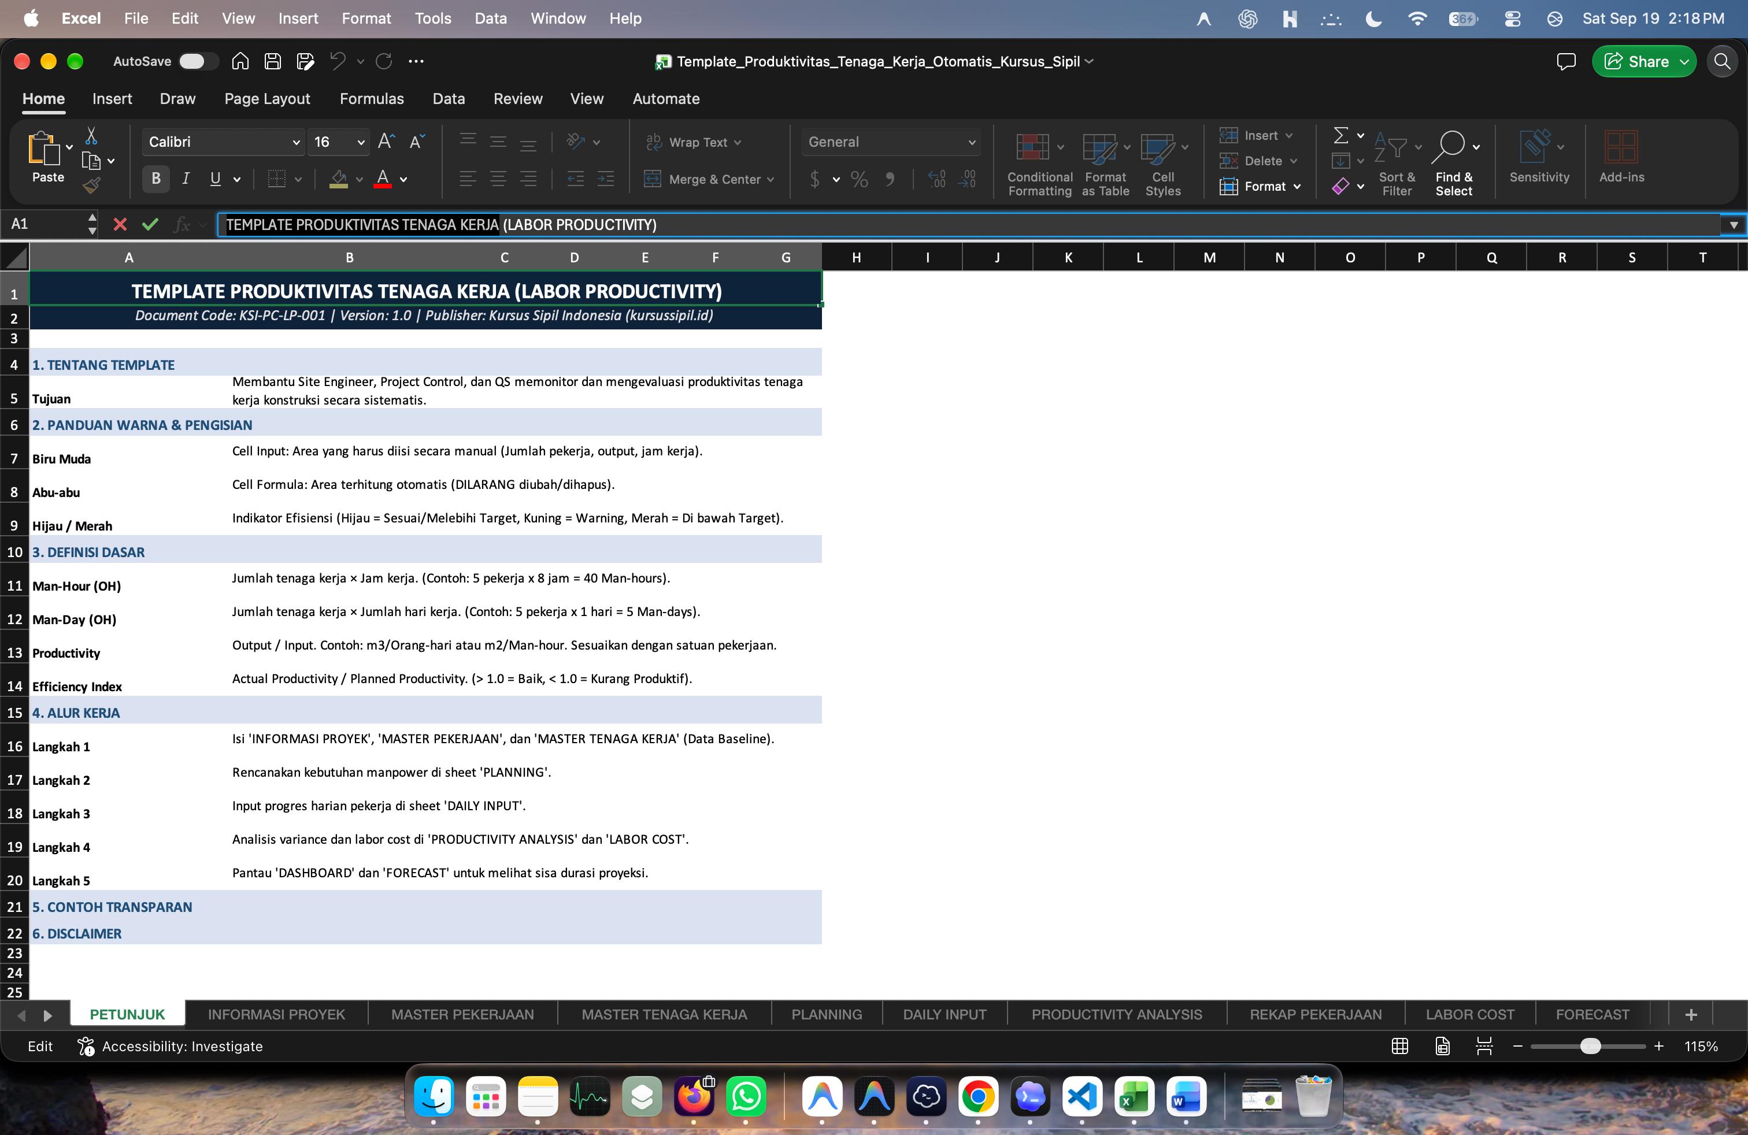Viewport: 1748px width, 1135px height.
Task: Click the font color red A swatch
Action: (x=382, y=179)
